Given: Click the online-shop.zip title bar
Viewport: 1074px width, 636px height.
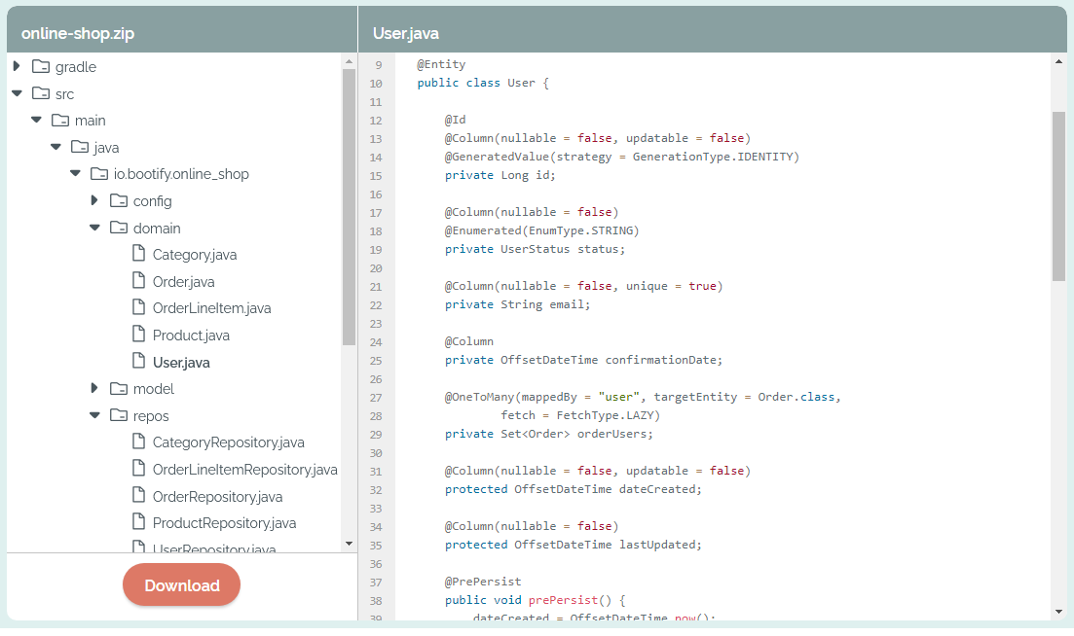Looking at the screenshot, I should 78,32.
